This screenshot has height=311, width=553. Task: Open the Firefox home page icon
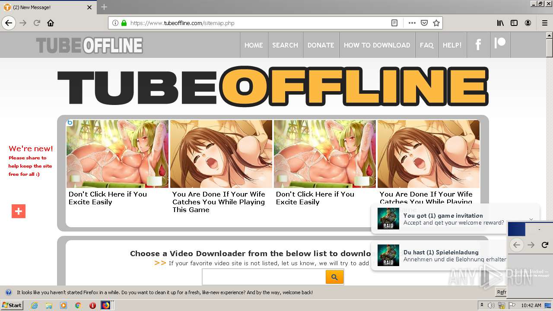coord(51,23)
